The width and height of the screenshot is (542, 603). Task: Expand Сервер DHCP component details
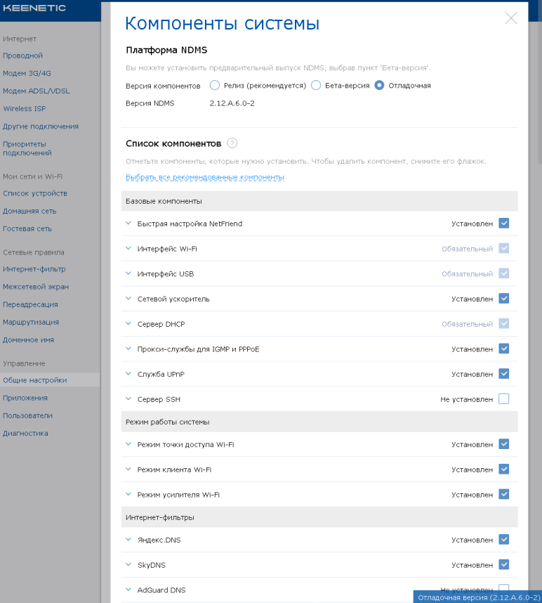(x=128, y=323)
